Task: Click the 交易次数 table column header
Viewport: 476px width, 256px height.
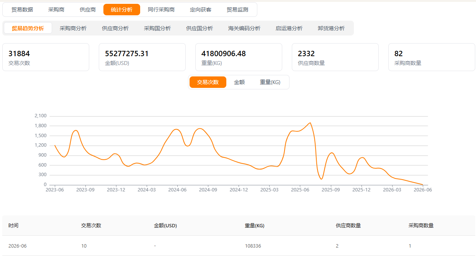Action: (91, 225)
